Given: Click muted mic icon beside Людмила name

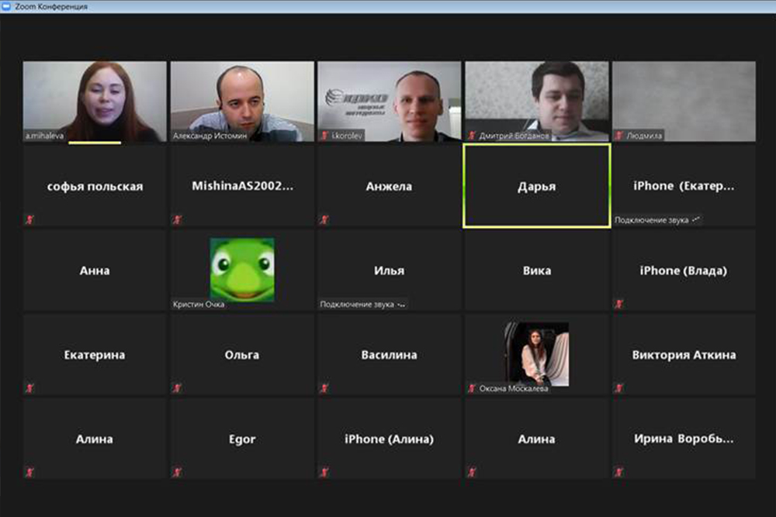Looking at the screenshot, I should (619, 136).
